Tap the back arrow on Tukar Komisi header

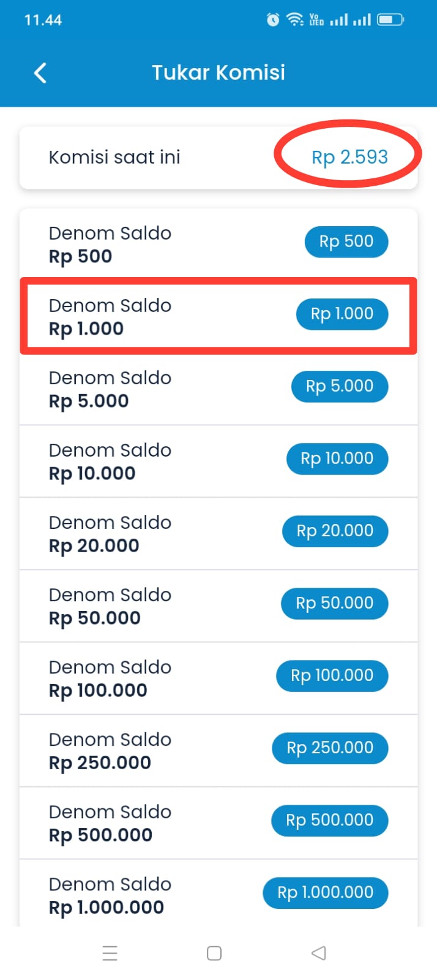(40, 72)
